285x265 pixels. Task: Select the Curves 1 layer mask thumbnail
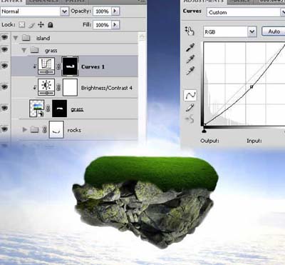pos(70,66)
